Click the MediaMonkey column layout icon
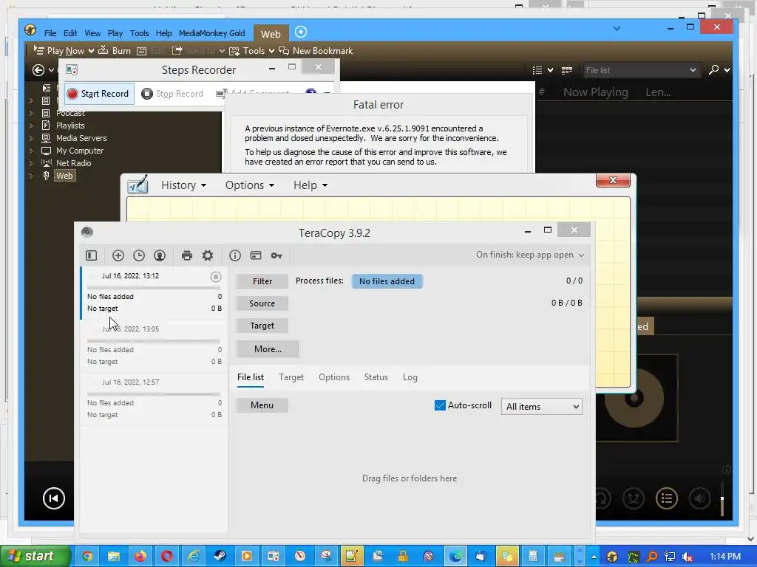The height and width of the screenshot is (567, 757). (x=567, y=70)
